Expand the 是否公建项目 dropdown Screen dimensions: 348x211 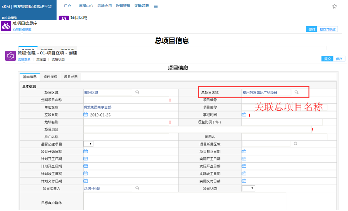89,144
